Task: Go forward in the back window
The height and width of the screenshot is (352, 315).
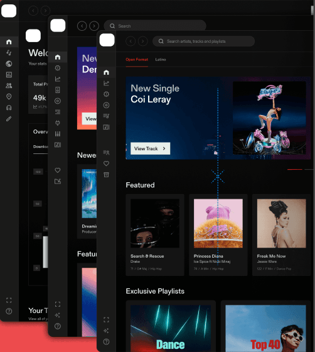Action: [x=45, y=11]
